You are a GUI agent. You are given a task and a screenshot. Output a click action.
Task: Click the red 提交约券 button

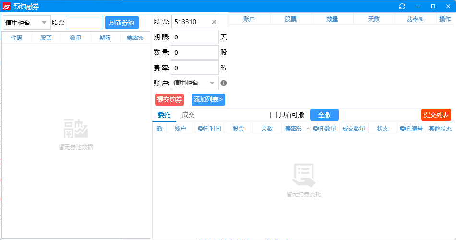[169, 99]
